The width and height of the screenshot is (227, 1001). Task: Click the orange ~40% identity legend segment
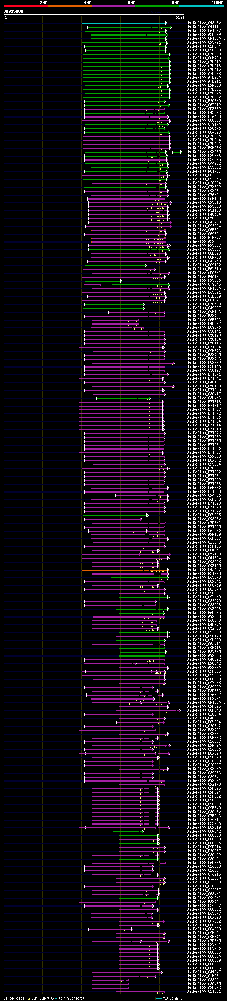pyautogui.click(x=70, y=6)
